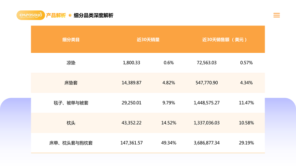
Task: Click the EMEDSOHO logo badge
Action: tap(31, 15)
